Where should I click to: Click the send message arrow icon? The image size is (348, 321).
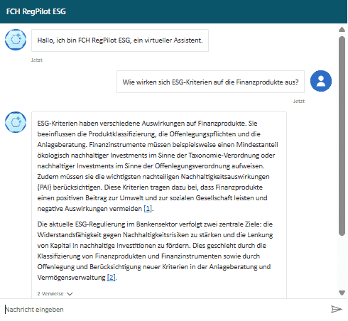click(x=337, y=309)
